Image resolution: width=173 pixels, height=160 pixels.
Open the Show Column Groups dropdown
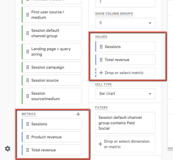(x=125, y=23)
